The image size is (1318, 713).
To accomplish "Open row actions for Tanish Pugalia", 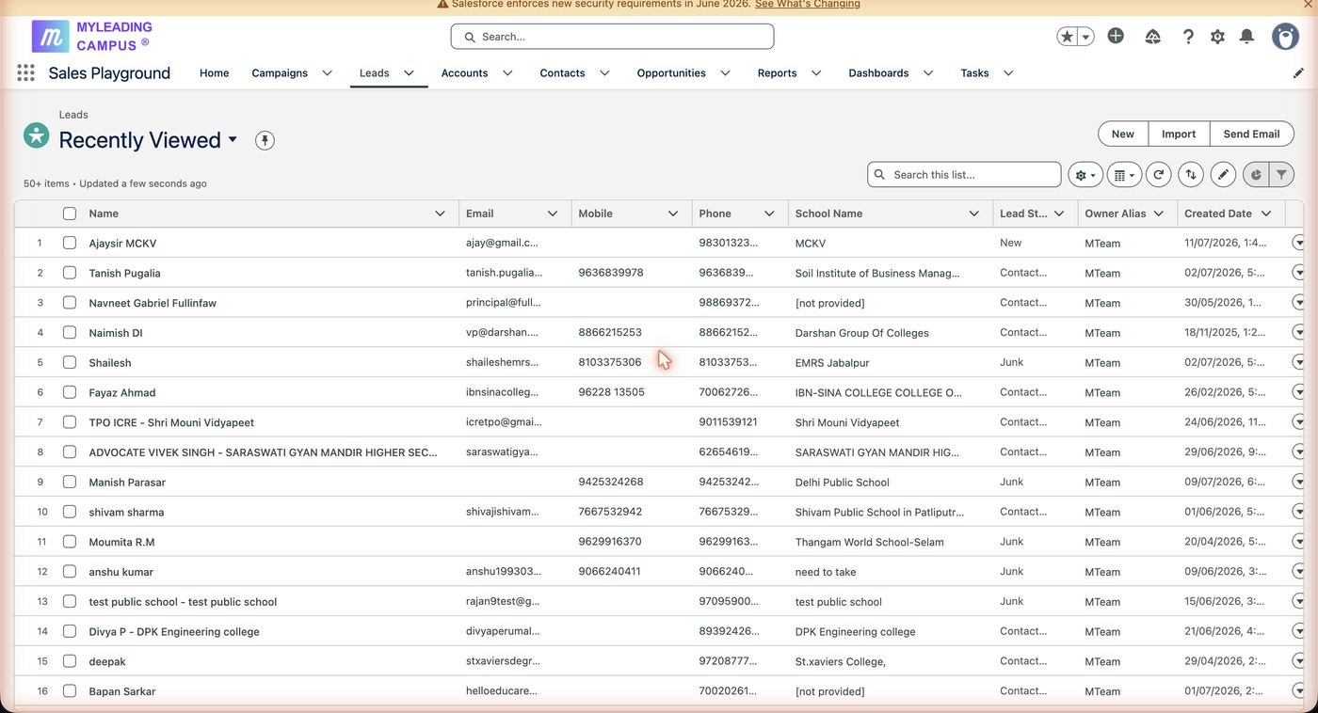I will [x=1299, y=273].
